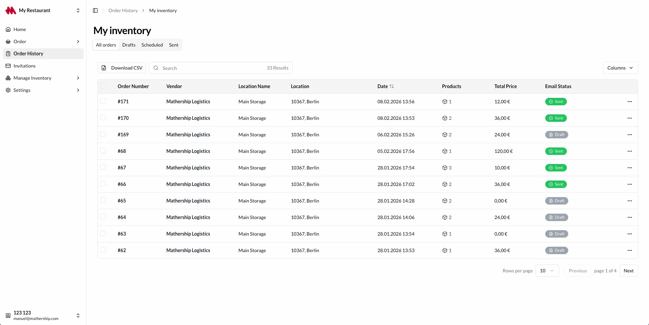Click the Sent badge for order #68
Viewport: 649px width, 325px height.
556,151
